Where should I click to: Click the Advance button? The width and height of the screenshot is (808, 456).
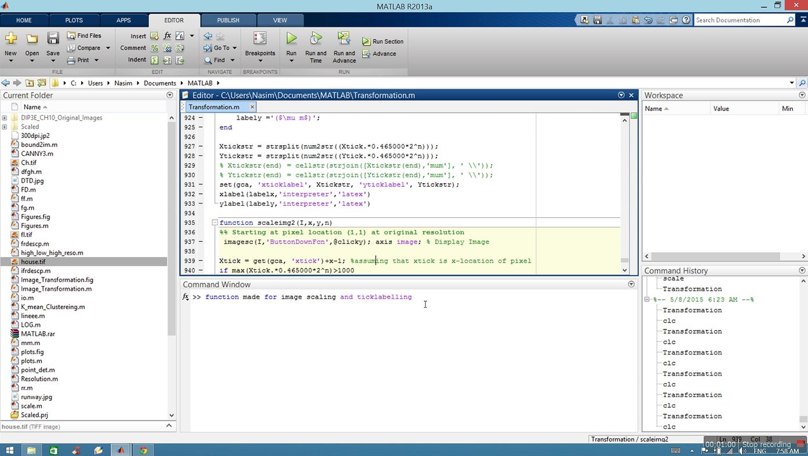(379, 54)
